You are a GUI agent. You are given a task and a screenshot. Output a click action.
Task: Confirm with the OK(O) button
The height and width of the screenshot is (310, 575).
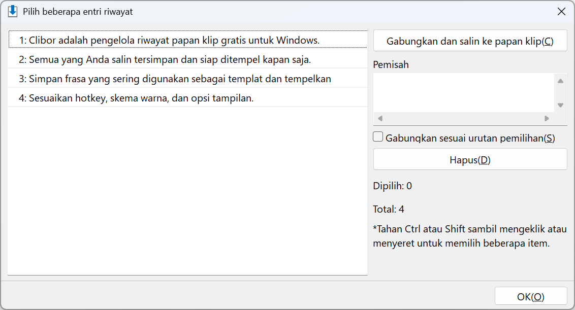pyautogui.click(x=531, y=296)
